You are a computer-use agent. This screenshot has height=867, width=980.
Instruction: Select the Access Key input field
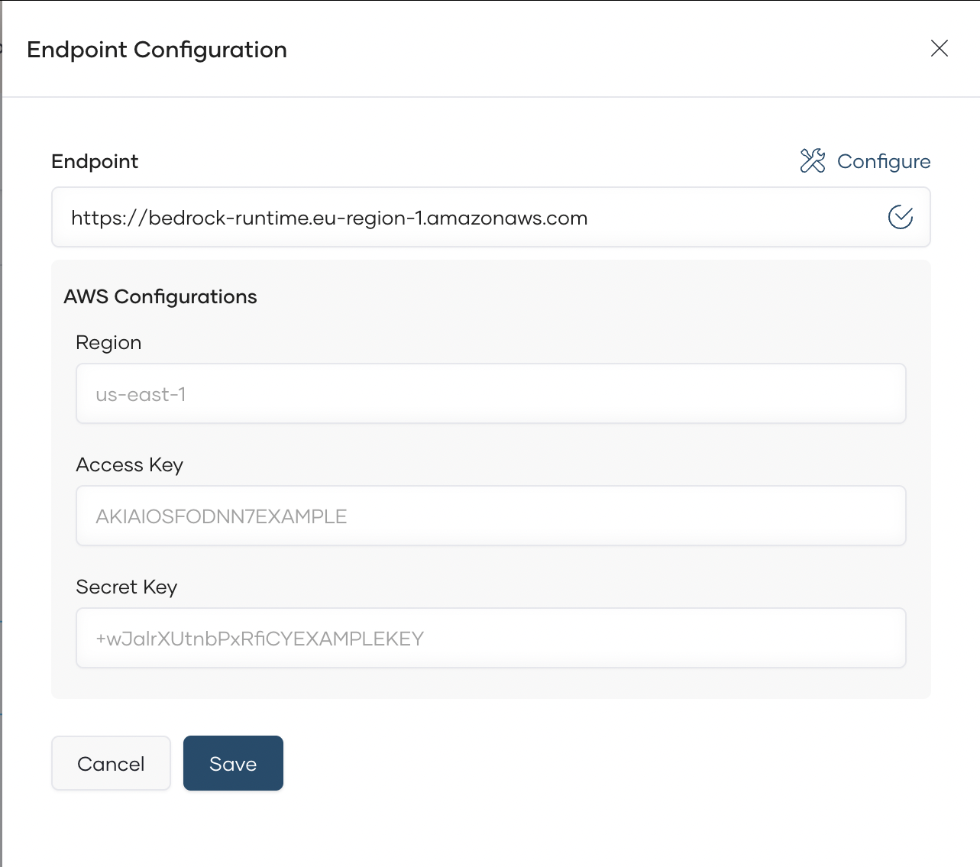coord(490,516)
